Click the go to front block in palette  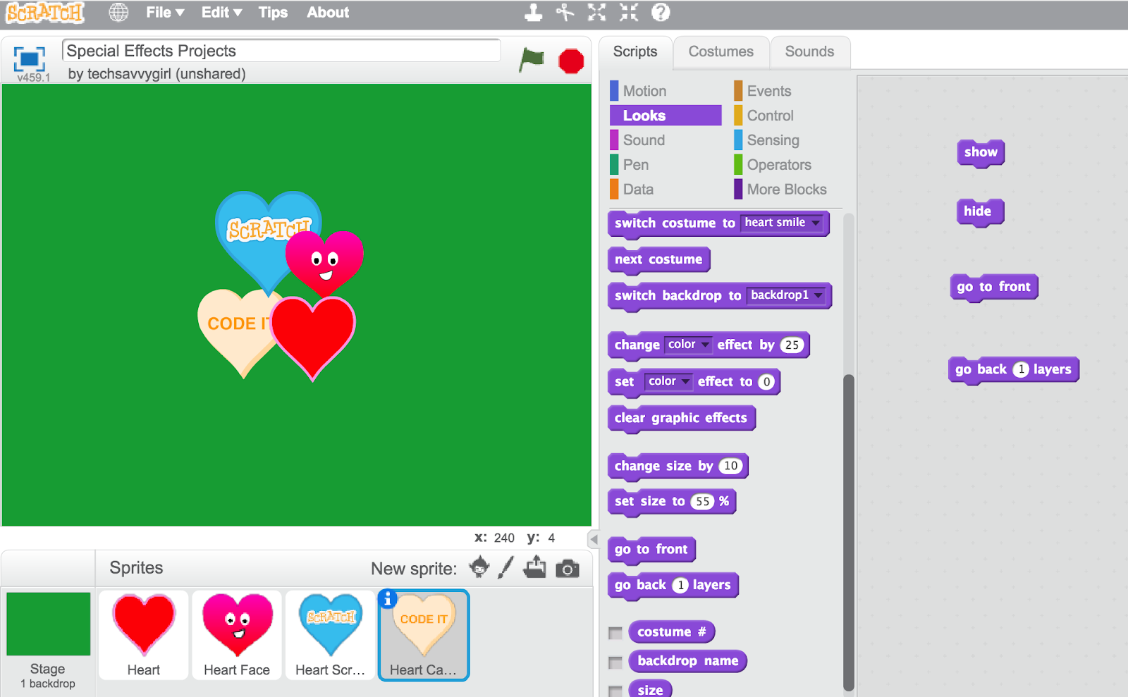(x=651, y=550)
